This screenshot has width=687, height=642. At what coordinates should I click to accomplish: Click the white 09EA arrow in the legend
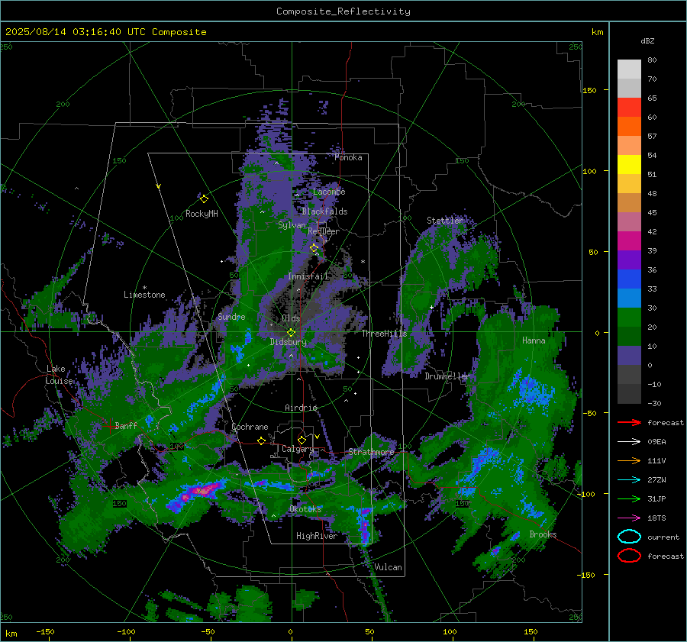click(x=629, y=442)
